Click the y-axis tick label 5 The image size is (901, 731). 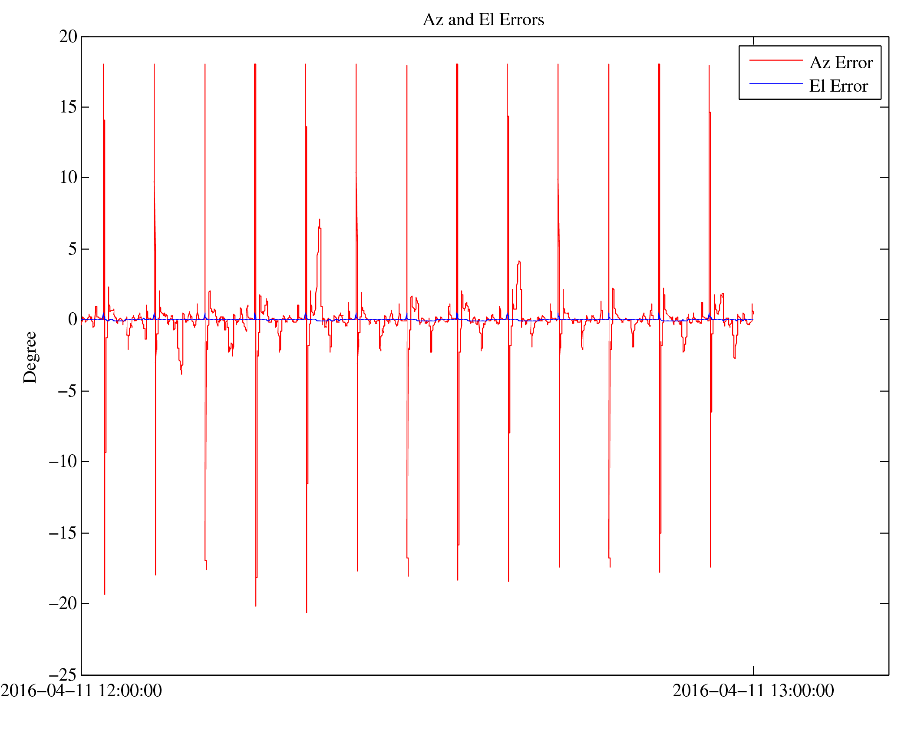pos(73,249)
